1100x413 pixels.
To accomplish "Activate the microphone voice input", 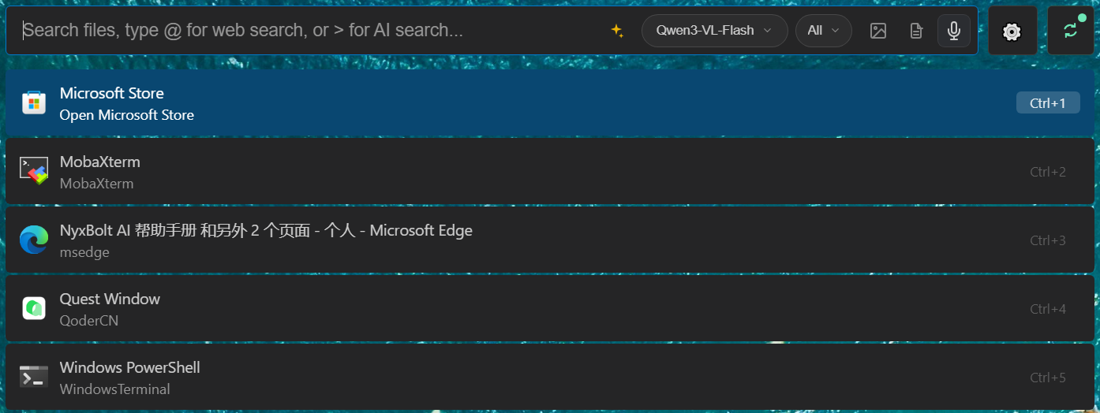I will coord(954,31).
